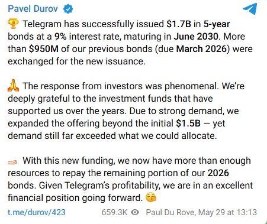This screenshot has width=267, height=224.
Task: Click the Telegram paper plane logo
Action: (x=250, y=9)
